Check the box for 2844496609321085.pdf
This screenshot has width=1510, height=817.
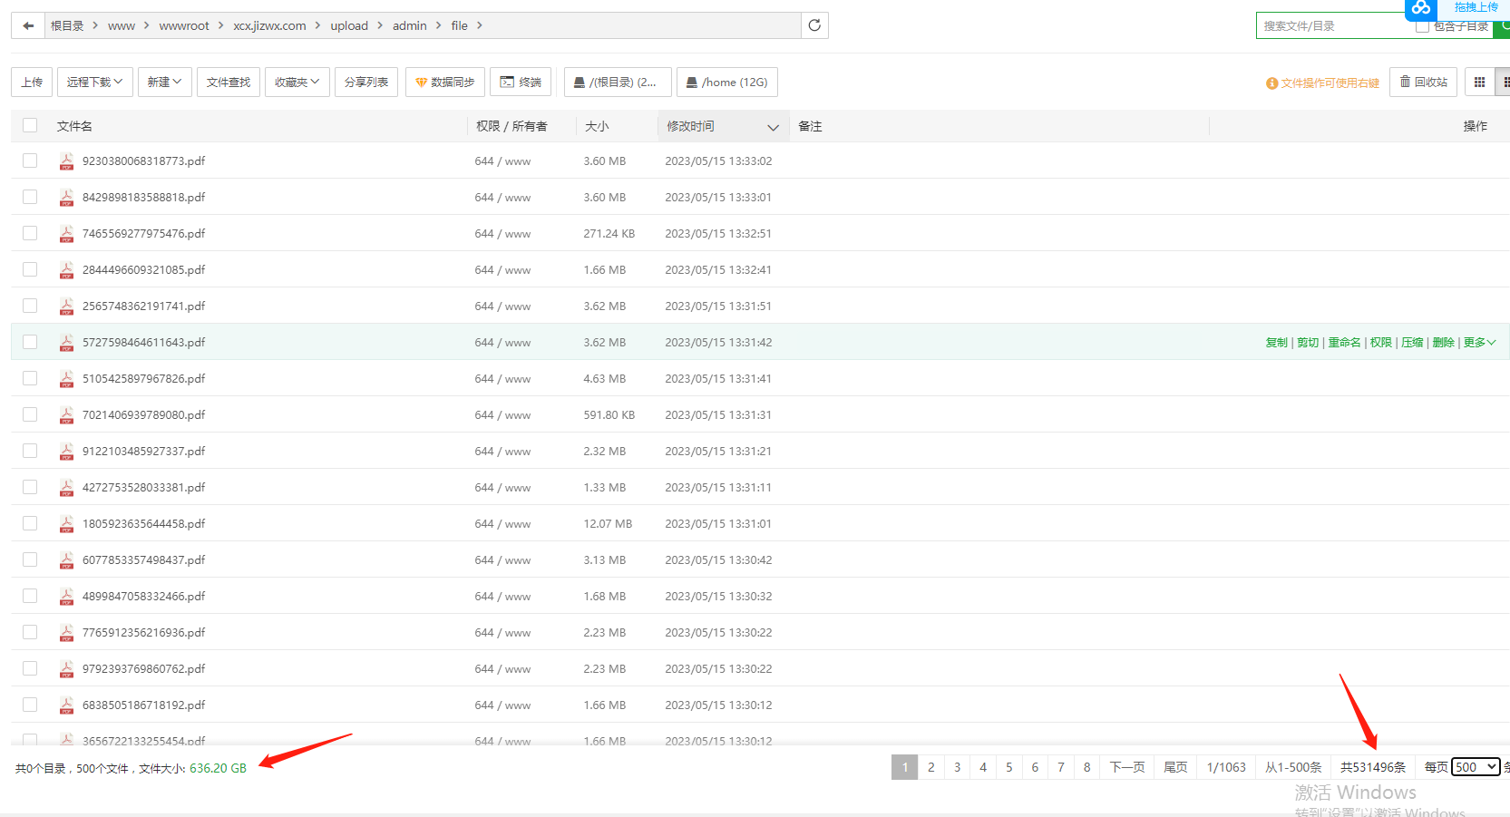pos(30,269)
